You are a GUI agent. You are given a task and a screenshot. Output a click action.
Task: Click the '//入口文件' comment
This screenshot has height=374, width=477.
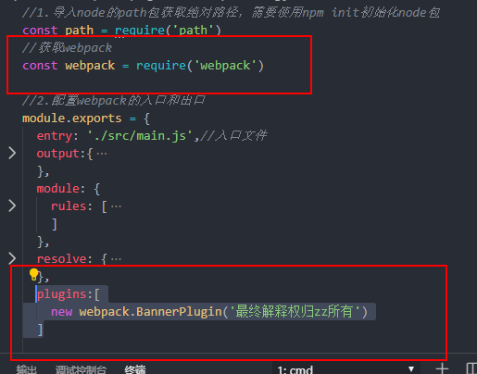click(x=233, y=136)
